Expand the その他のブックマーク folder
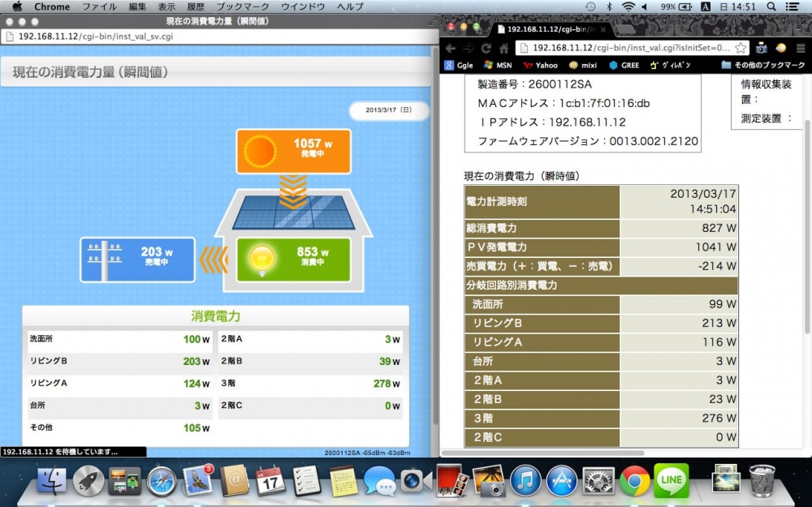Screen dimensions: 812x507 [x=762, y=65]
